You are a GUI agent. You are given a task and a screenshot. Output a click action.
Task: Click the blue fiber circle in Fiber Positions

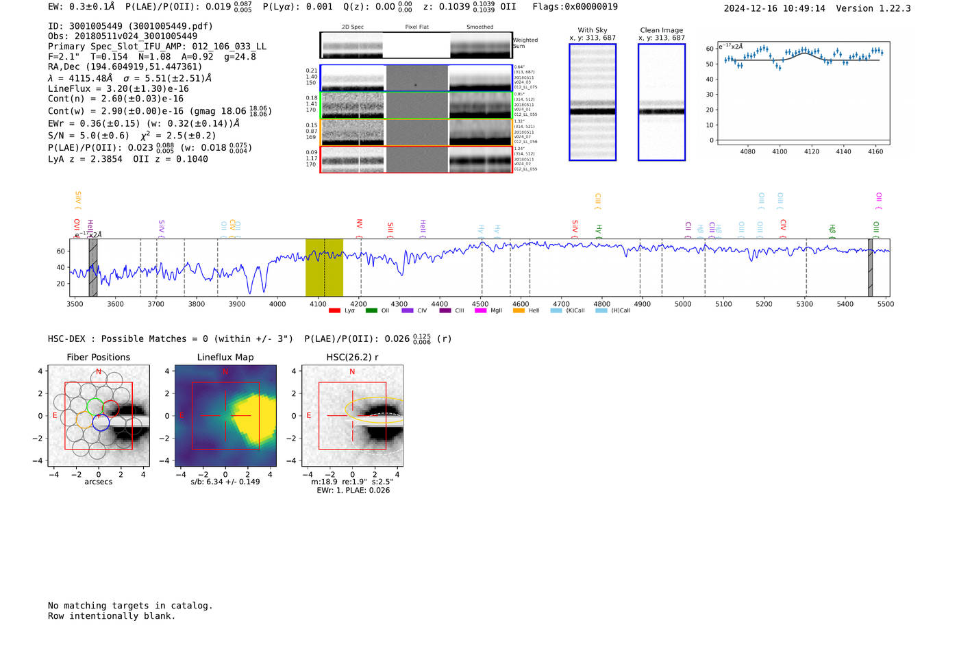click(101, 423)
